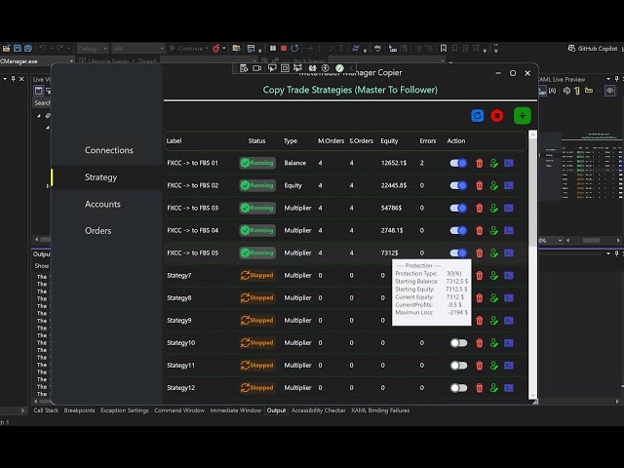Screen dimensions: 624x468
Task: Enable the Stategy10 switch
Action: tap(458, 343)
